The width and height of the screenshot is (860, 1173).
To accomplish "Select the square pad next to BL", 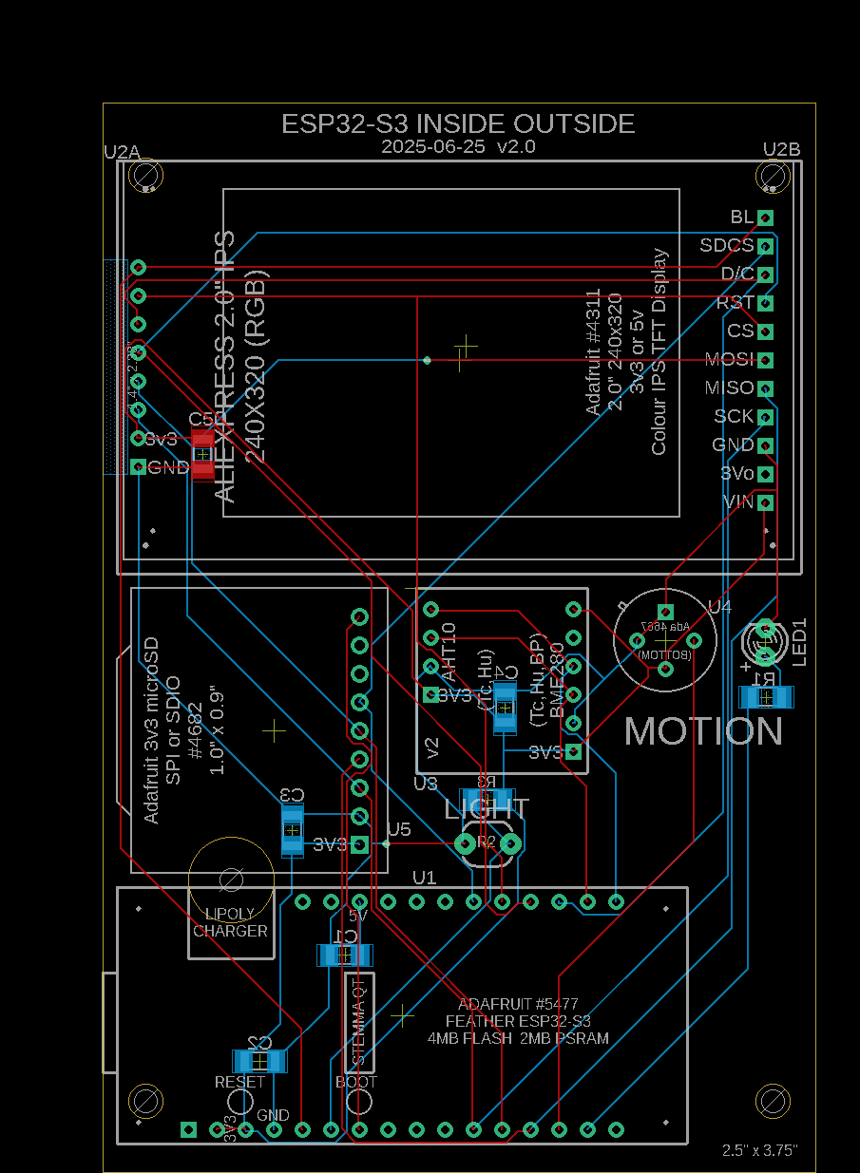I will point(765,218).
